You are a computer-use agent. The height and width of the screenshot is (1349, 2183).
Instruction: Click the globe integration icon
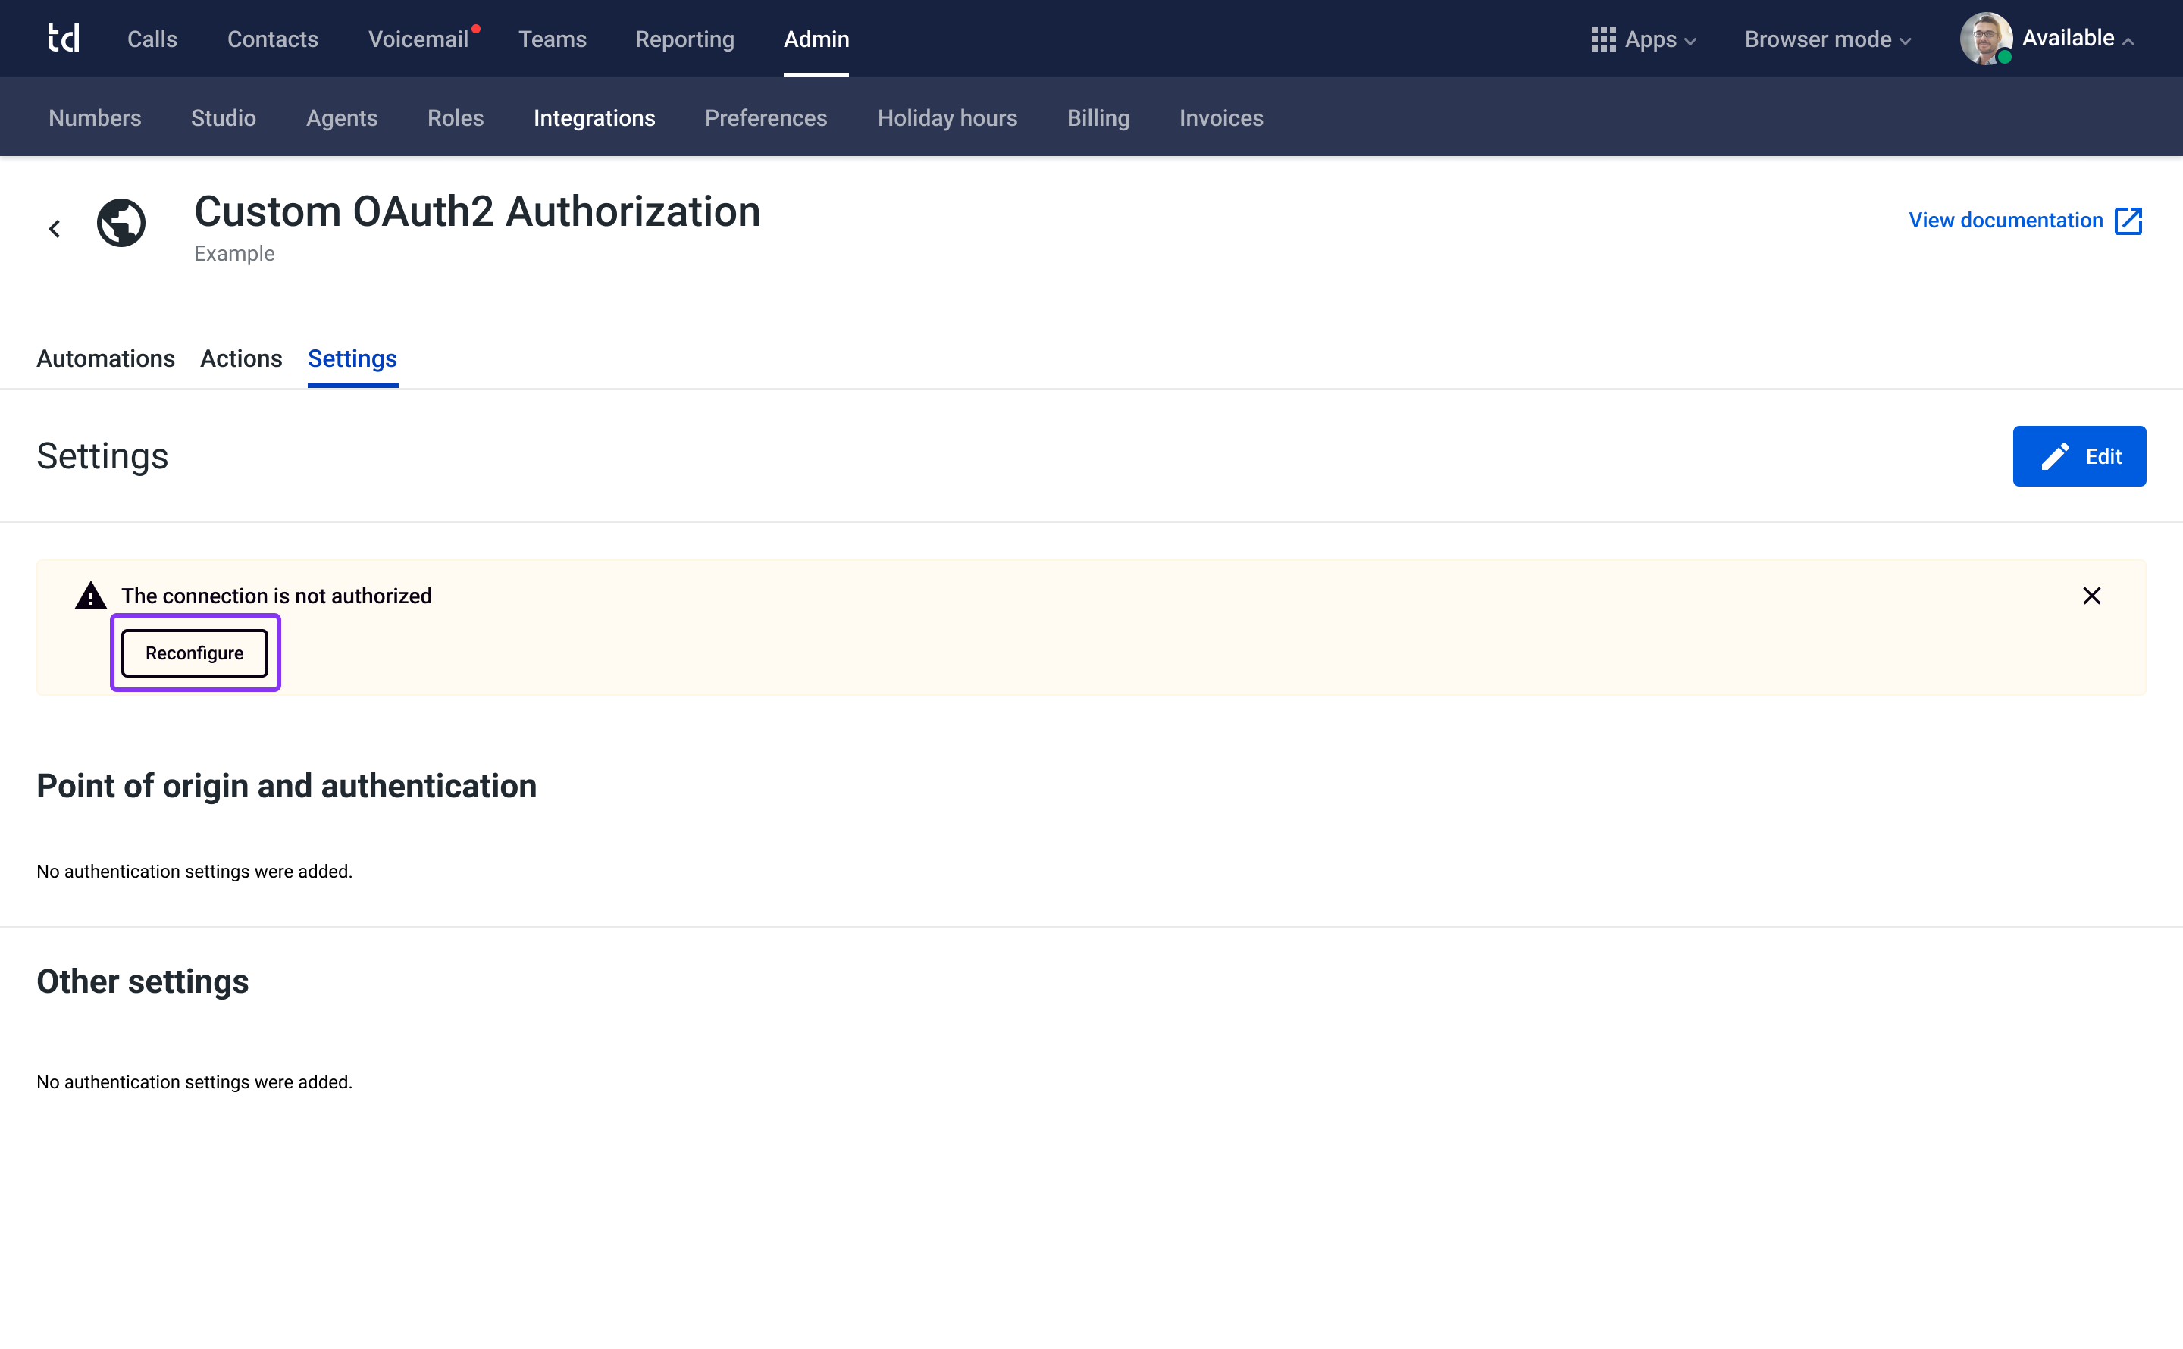pyautogui.click(x=121, y=222)
